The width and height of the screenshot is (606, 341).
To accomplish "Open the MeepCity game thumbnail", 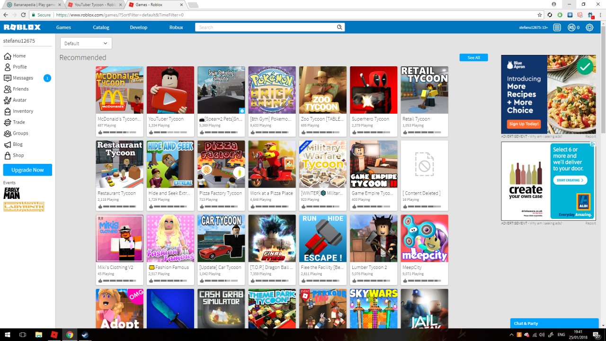I will (x=424, y=238).
